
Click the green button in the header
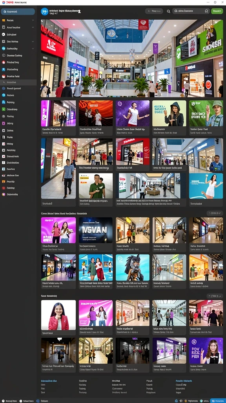(217, 11)
